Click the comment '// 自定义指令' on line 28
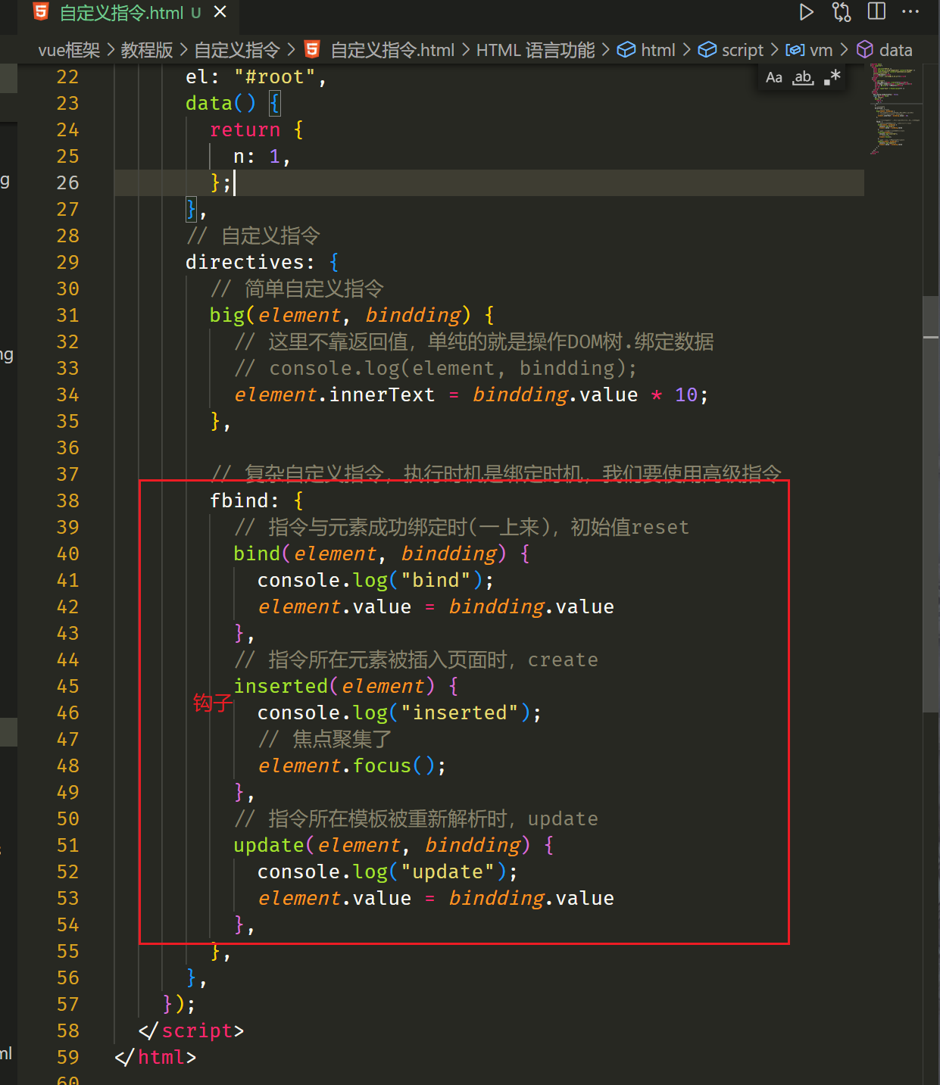Viewport: 940px width, 1085px height. (x=253, y=235)
